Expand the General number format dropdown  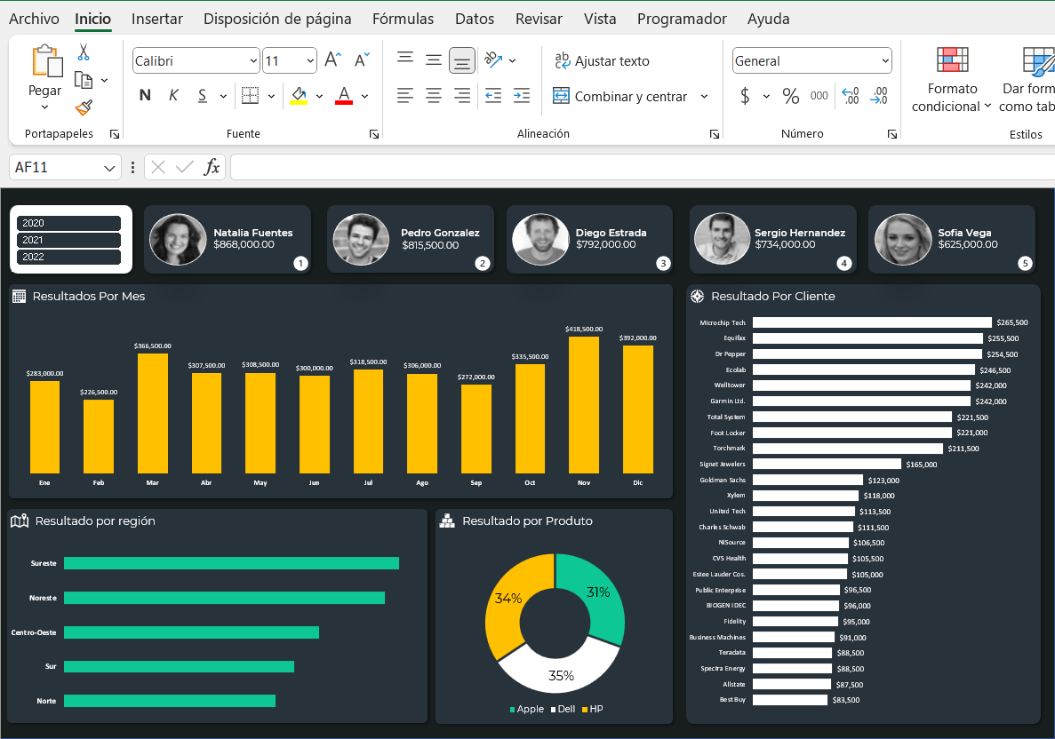(884, 61)
